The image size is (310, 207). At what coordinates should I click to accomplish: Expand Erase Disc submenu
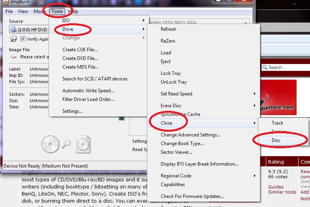point(204,106)
